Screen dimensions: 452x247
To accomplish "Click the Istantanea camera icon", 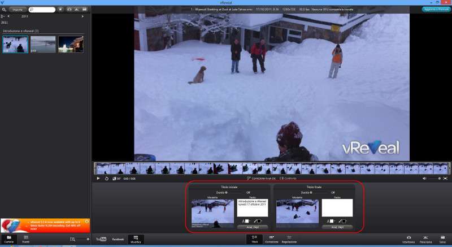I will pos(408,239).
